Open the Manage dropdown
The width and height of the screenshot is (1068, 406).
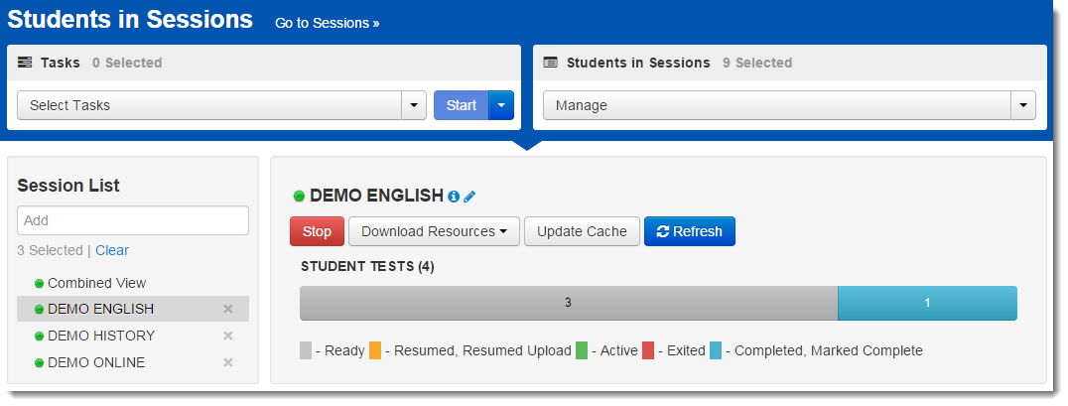coord(788,105)
